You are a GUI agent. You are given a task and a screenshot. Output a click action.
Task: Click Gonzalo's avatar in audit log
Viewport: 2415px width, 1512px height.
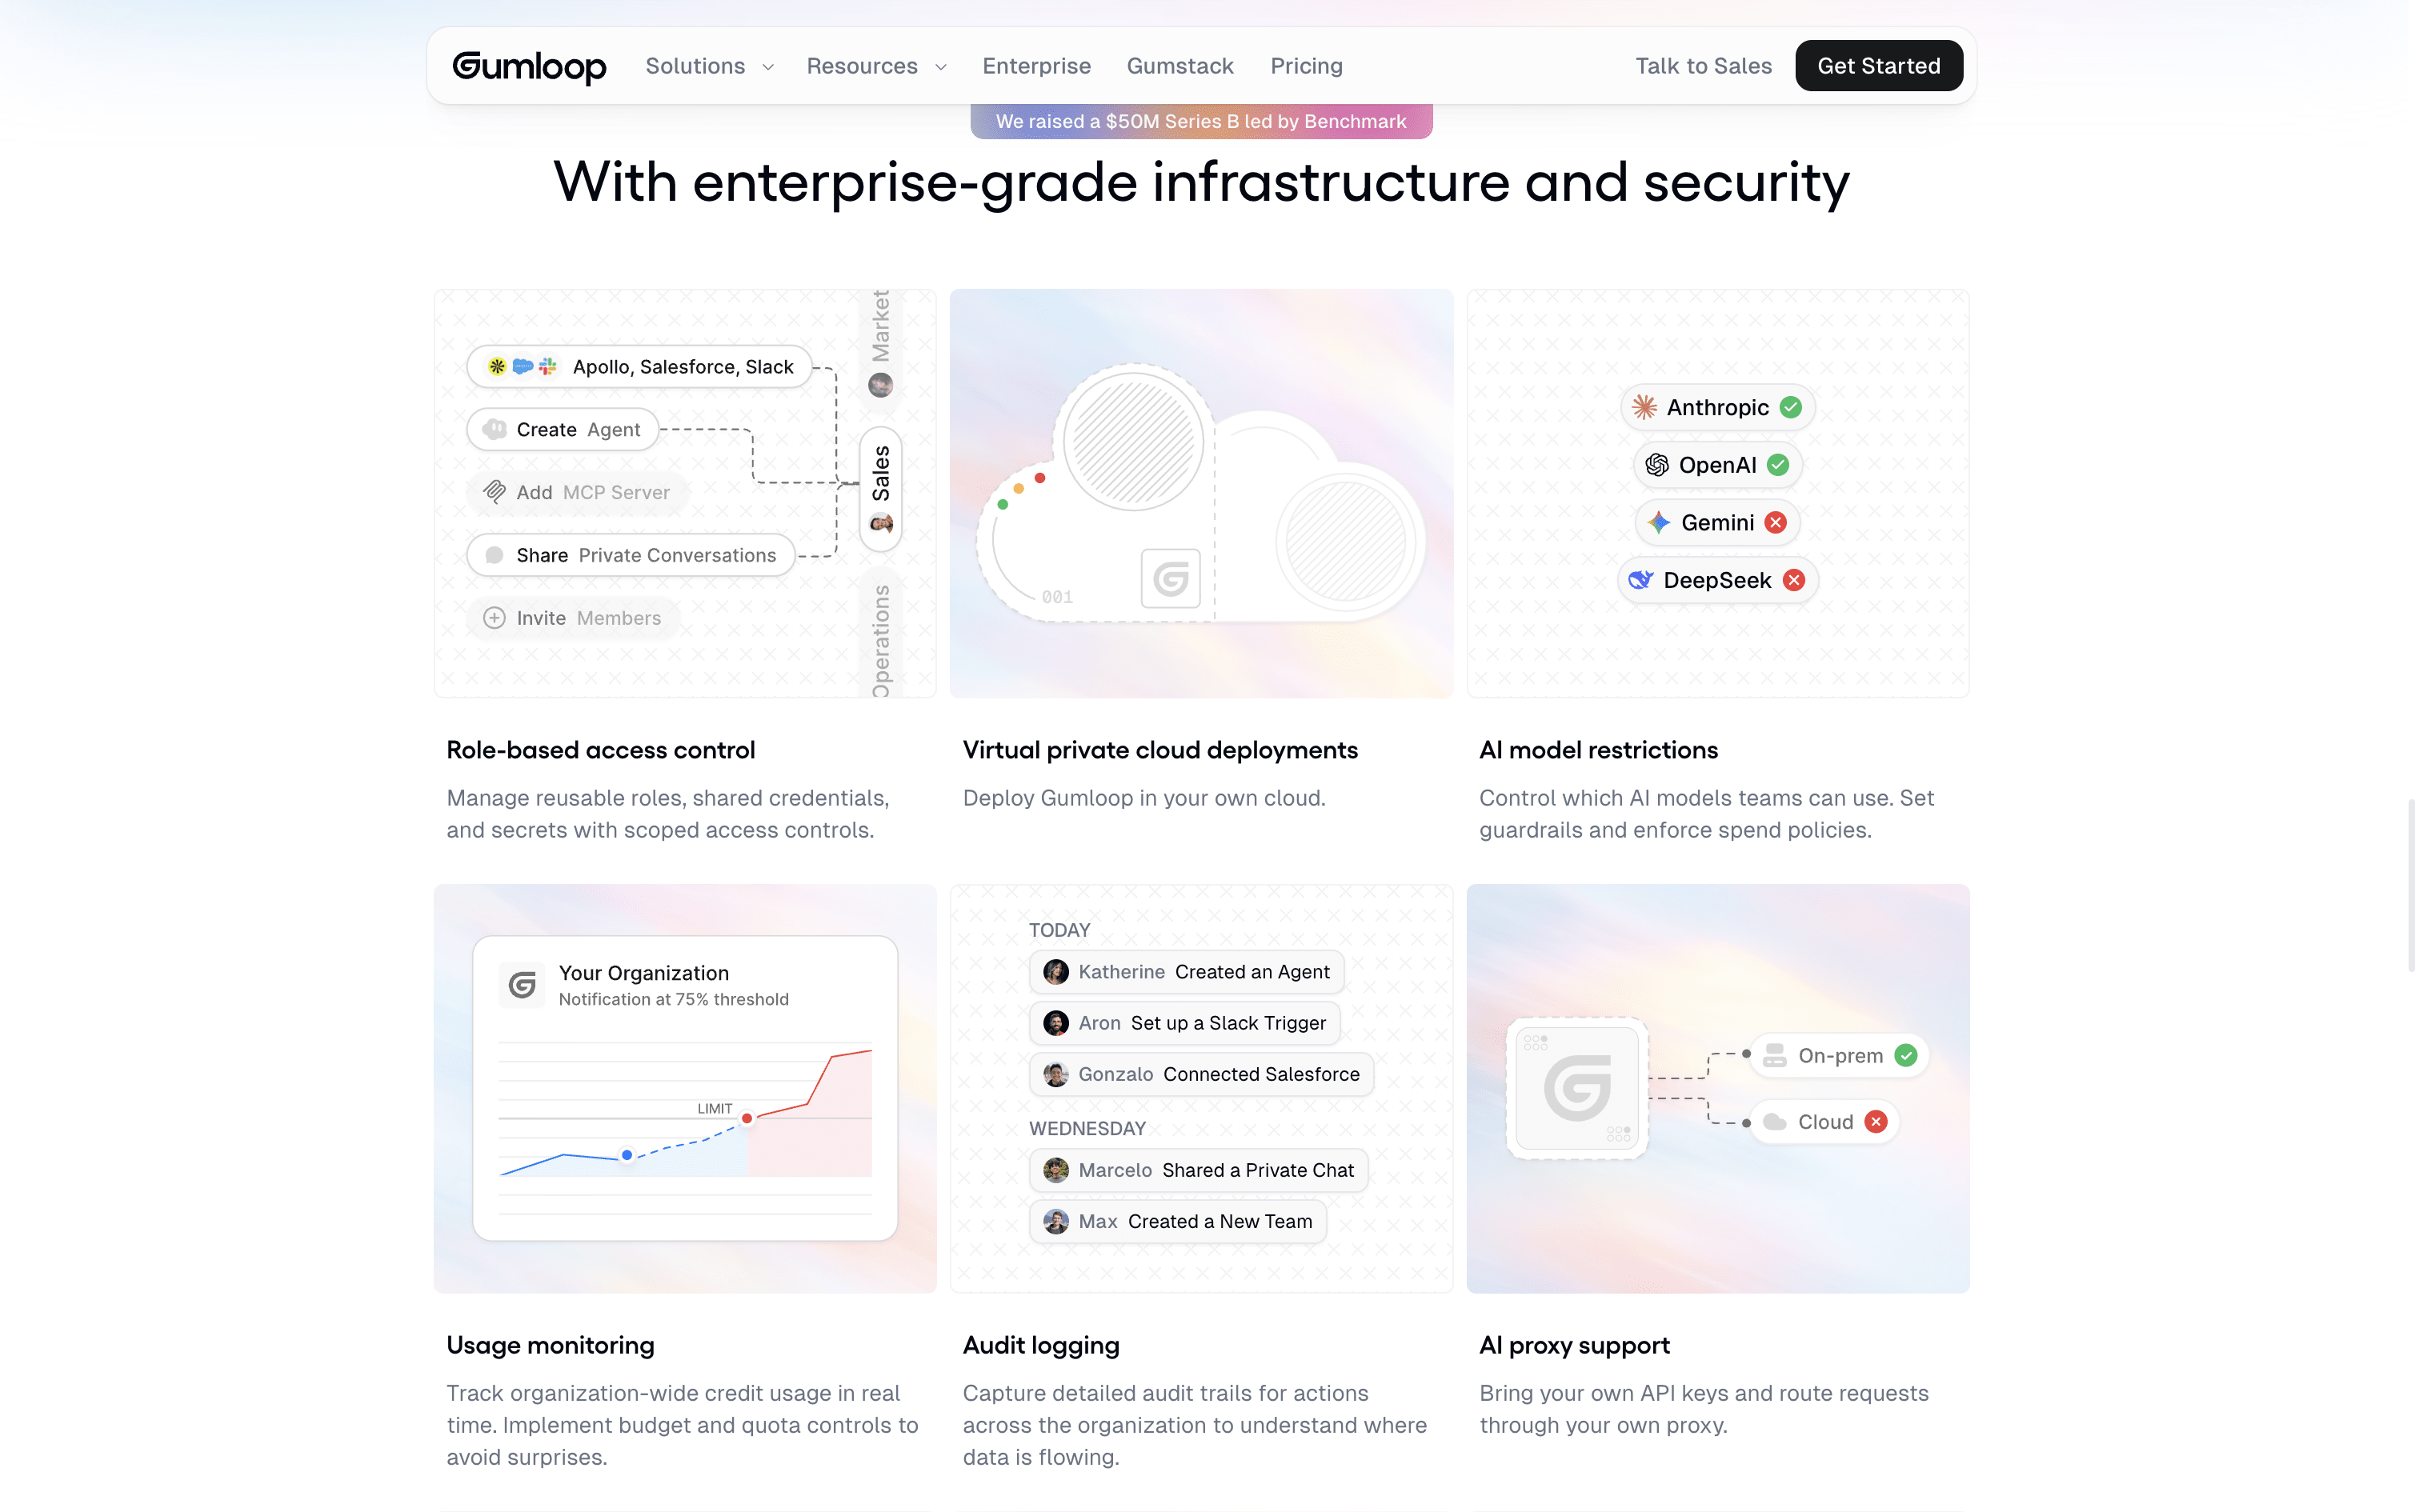point(1056,1074)
